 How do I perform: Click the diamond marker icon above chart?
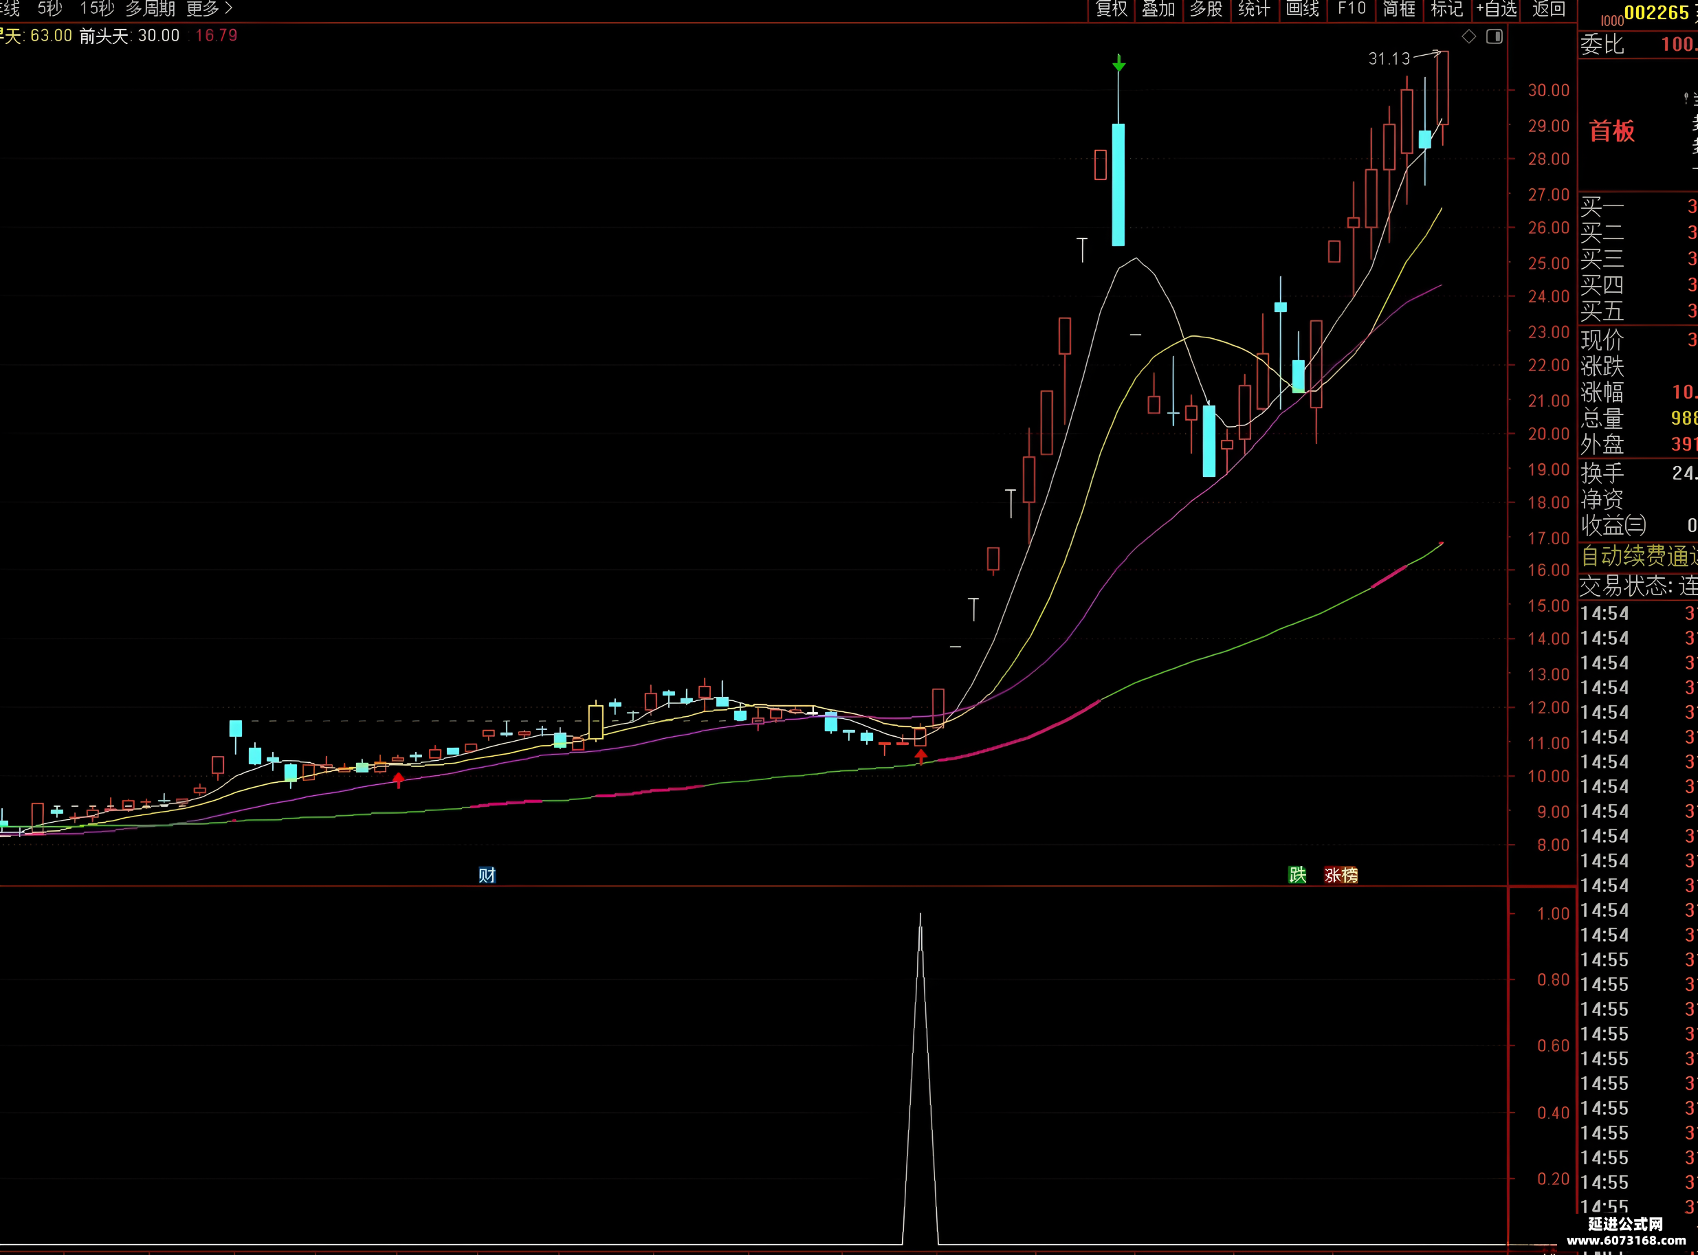click(x=1468, y=36)
